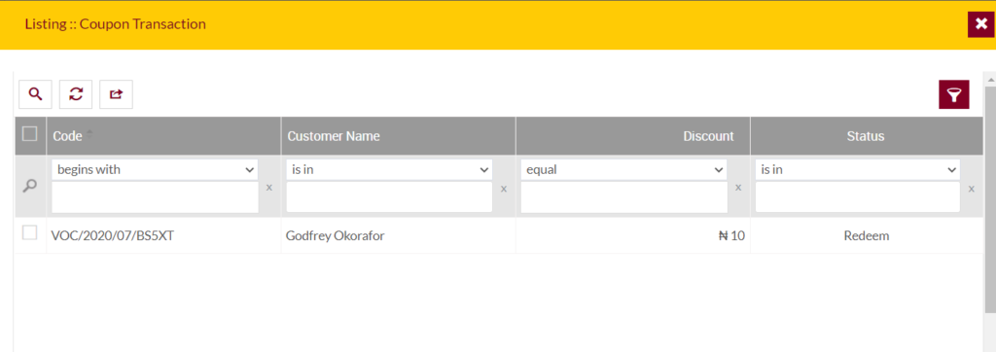Toggle the filter funnel button
The height and width of the screenshot is (352, 996).
coord(954,94)
